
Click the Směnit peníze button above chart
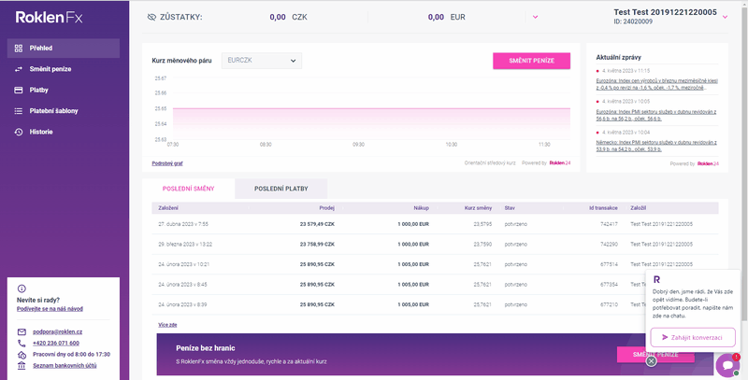[x=531, y=61]
